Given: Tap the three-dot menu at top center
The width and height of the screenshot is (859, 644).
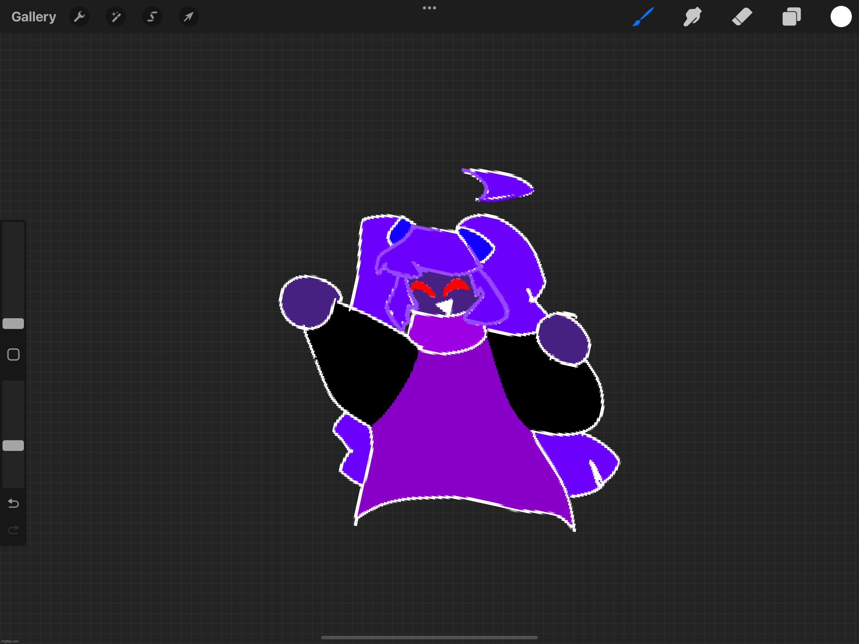Looking at the screenshot, I should (429, 8).
